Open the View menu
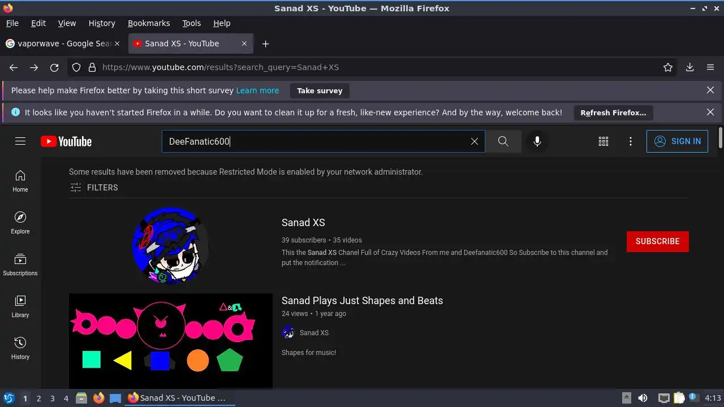724x407 pixels. pyautogui.click(x=67, y=23)
